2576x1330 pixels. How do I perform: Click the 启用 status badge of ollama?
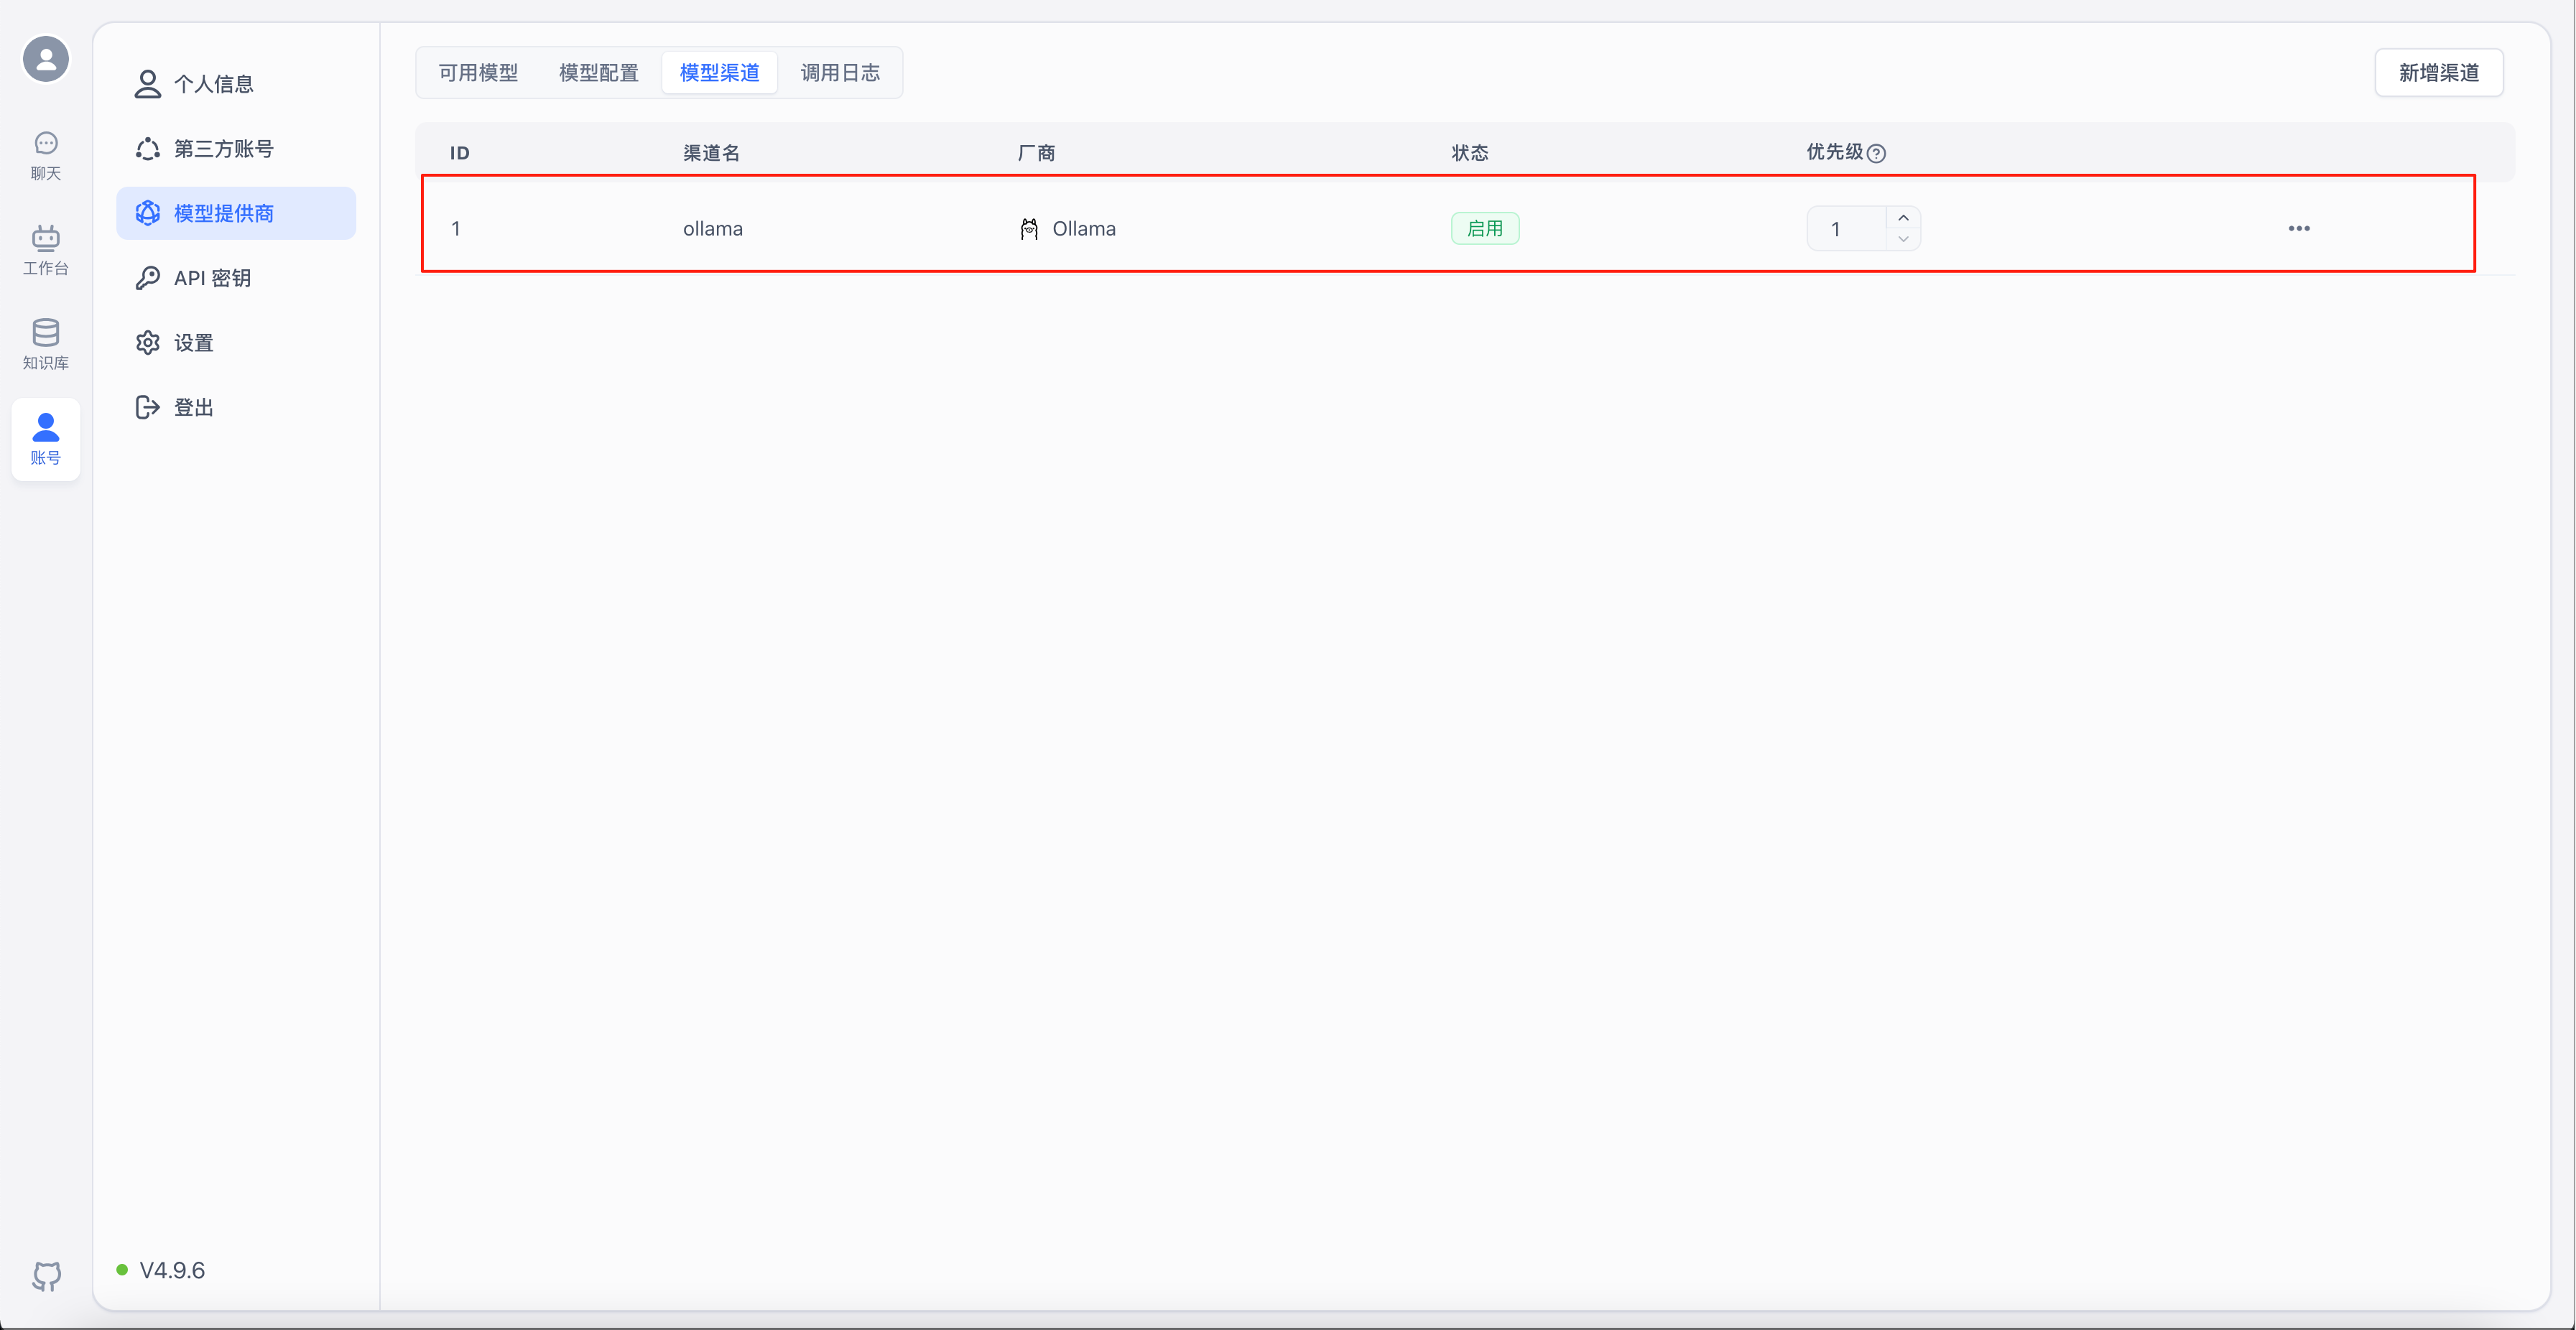point(1485,229)
